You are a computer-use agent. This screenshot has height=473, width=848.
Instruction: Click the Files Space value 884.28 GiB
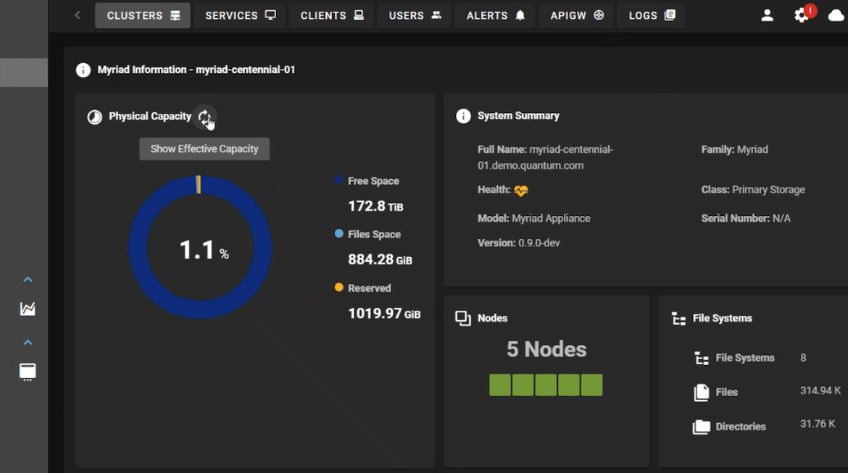[380, 260]
